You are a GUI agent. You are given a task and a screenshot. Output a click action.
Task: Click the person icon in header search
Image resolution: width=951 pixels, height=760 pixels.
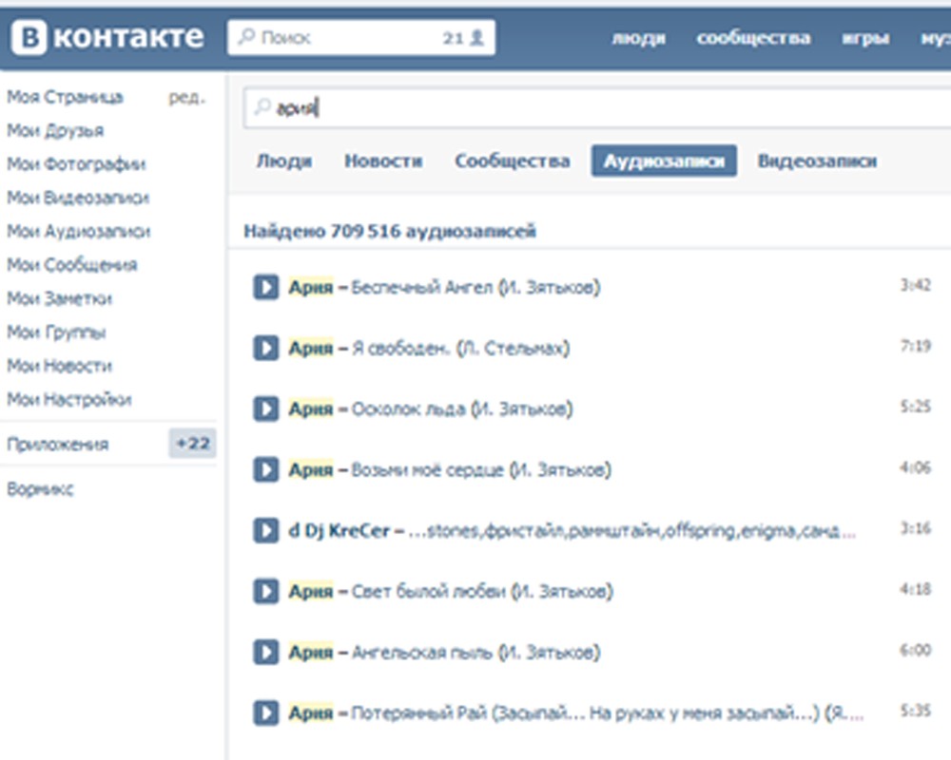pos(477,38)
